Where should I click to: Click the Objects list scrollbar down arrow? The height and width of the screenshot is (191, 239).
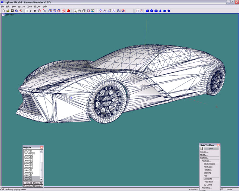(42, 180)
